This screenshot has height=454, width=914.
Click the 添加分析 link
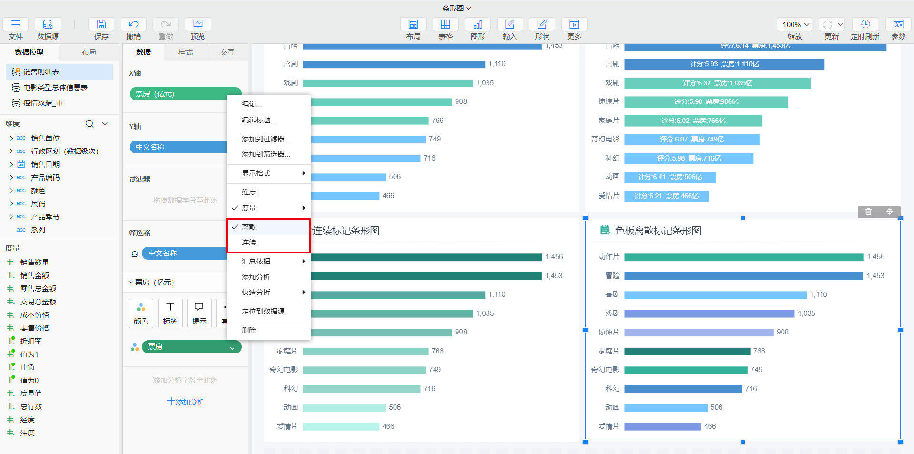pos(185,402)
